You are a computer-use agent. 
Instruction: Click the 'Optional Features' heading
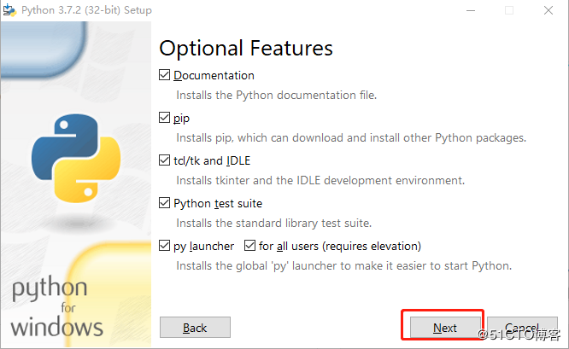click(x=246, y=49)
